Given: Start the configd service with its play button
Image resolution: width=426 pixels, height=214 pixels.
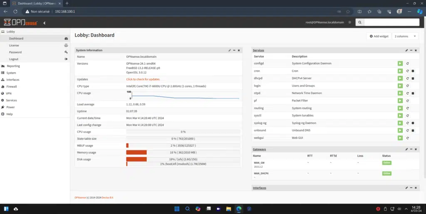Looking at the screenshot, I should 400,64.
